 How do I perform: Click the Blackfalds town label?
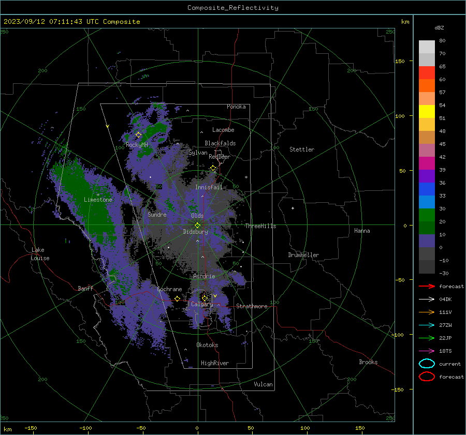point(220,143)
